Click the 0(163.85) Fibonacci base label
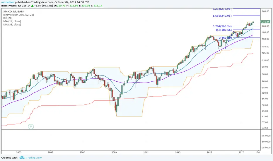This screenshot has height=161, width=273. pos(225,37)
